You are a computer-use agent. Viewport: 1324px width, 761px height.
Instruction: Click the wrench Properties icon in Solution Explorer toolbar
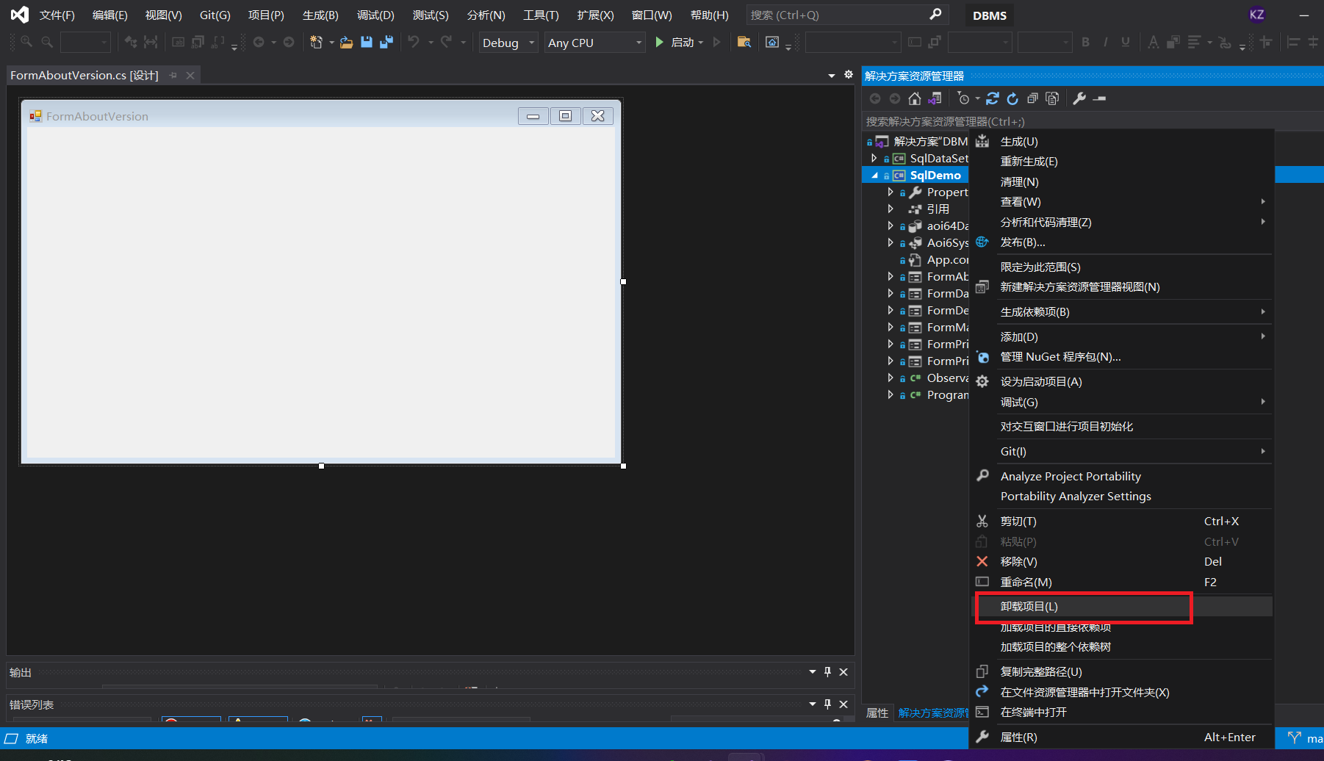click(x=1079, y=98)
